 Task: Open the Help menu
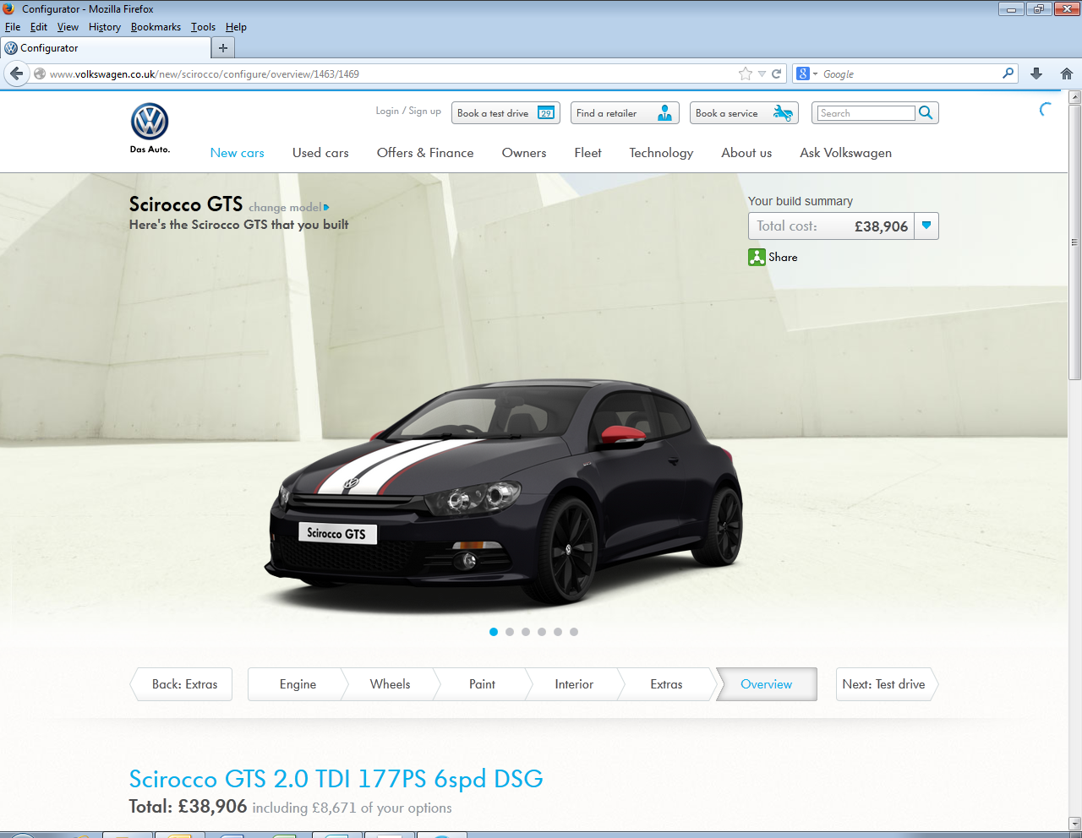[x=236, y=27]
